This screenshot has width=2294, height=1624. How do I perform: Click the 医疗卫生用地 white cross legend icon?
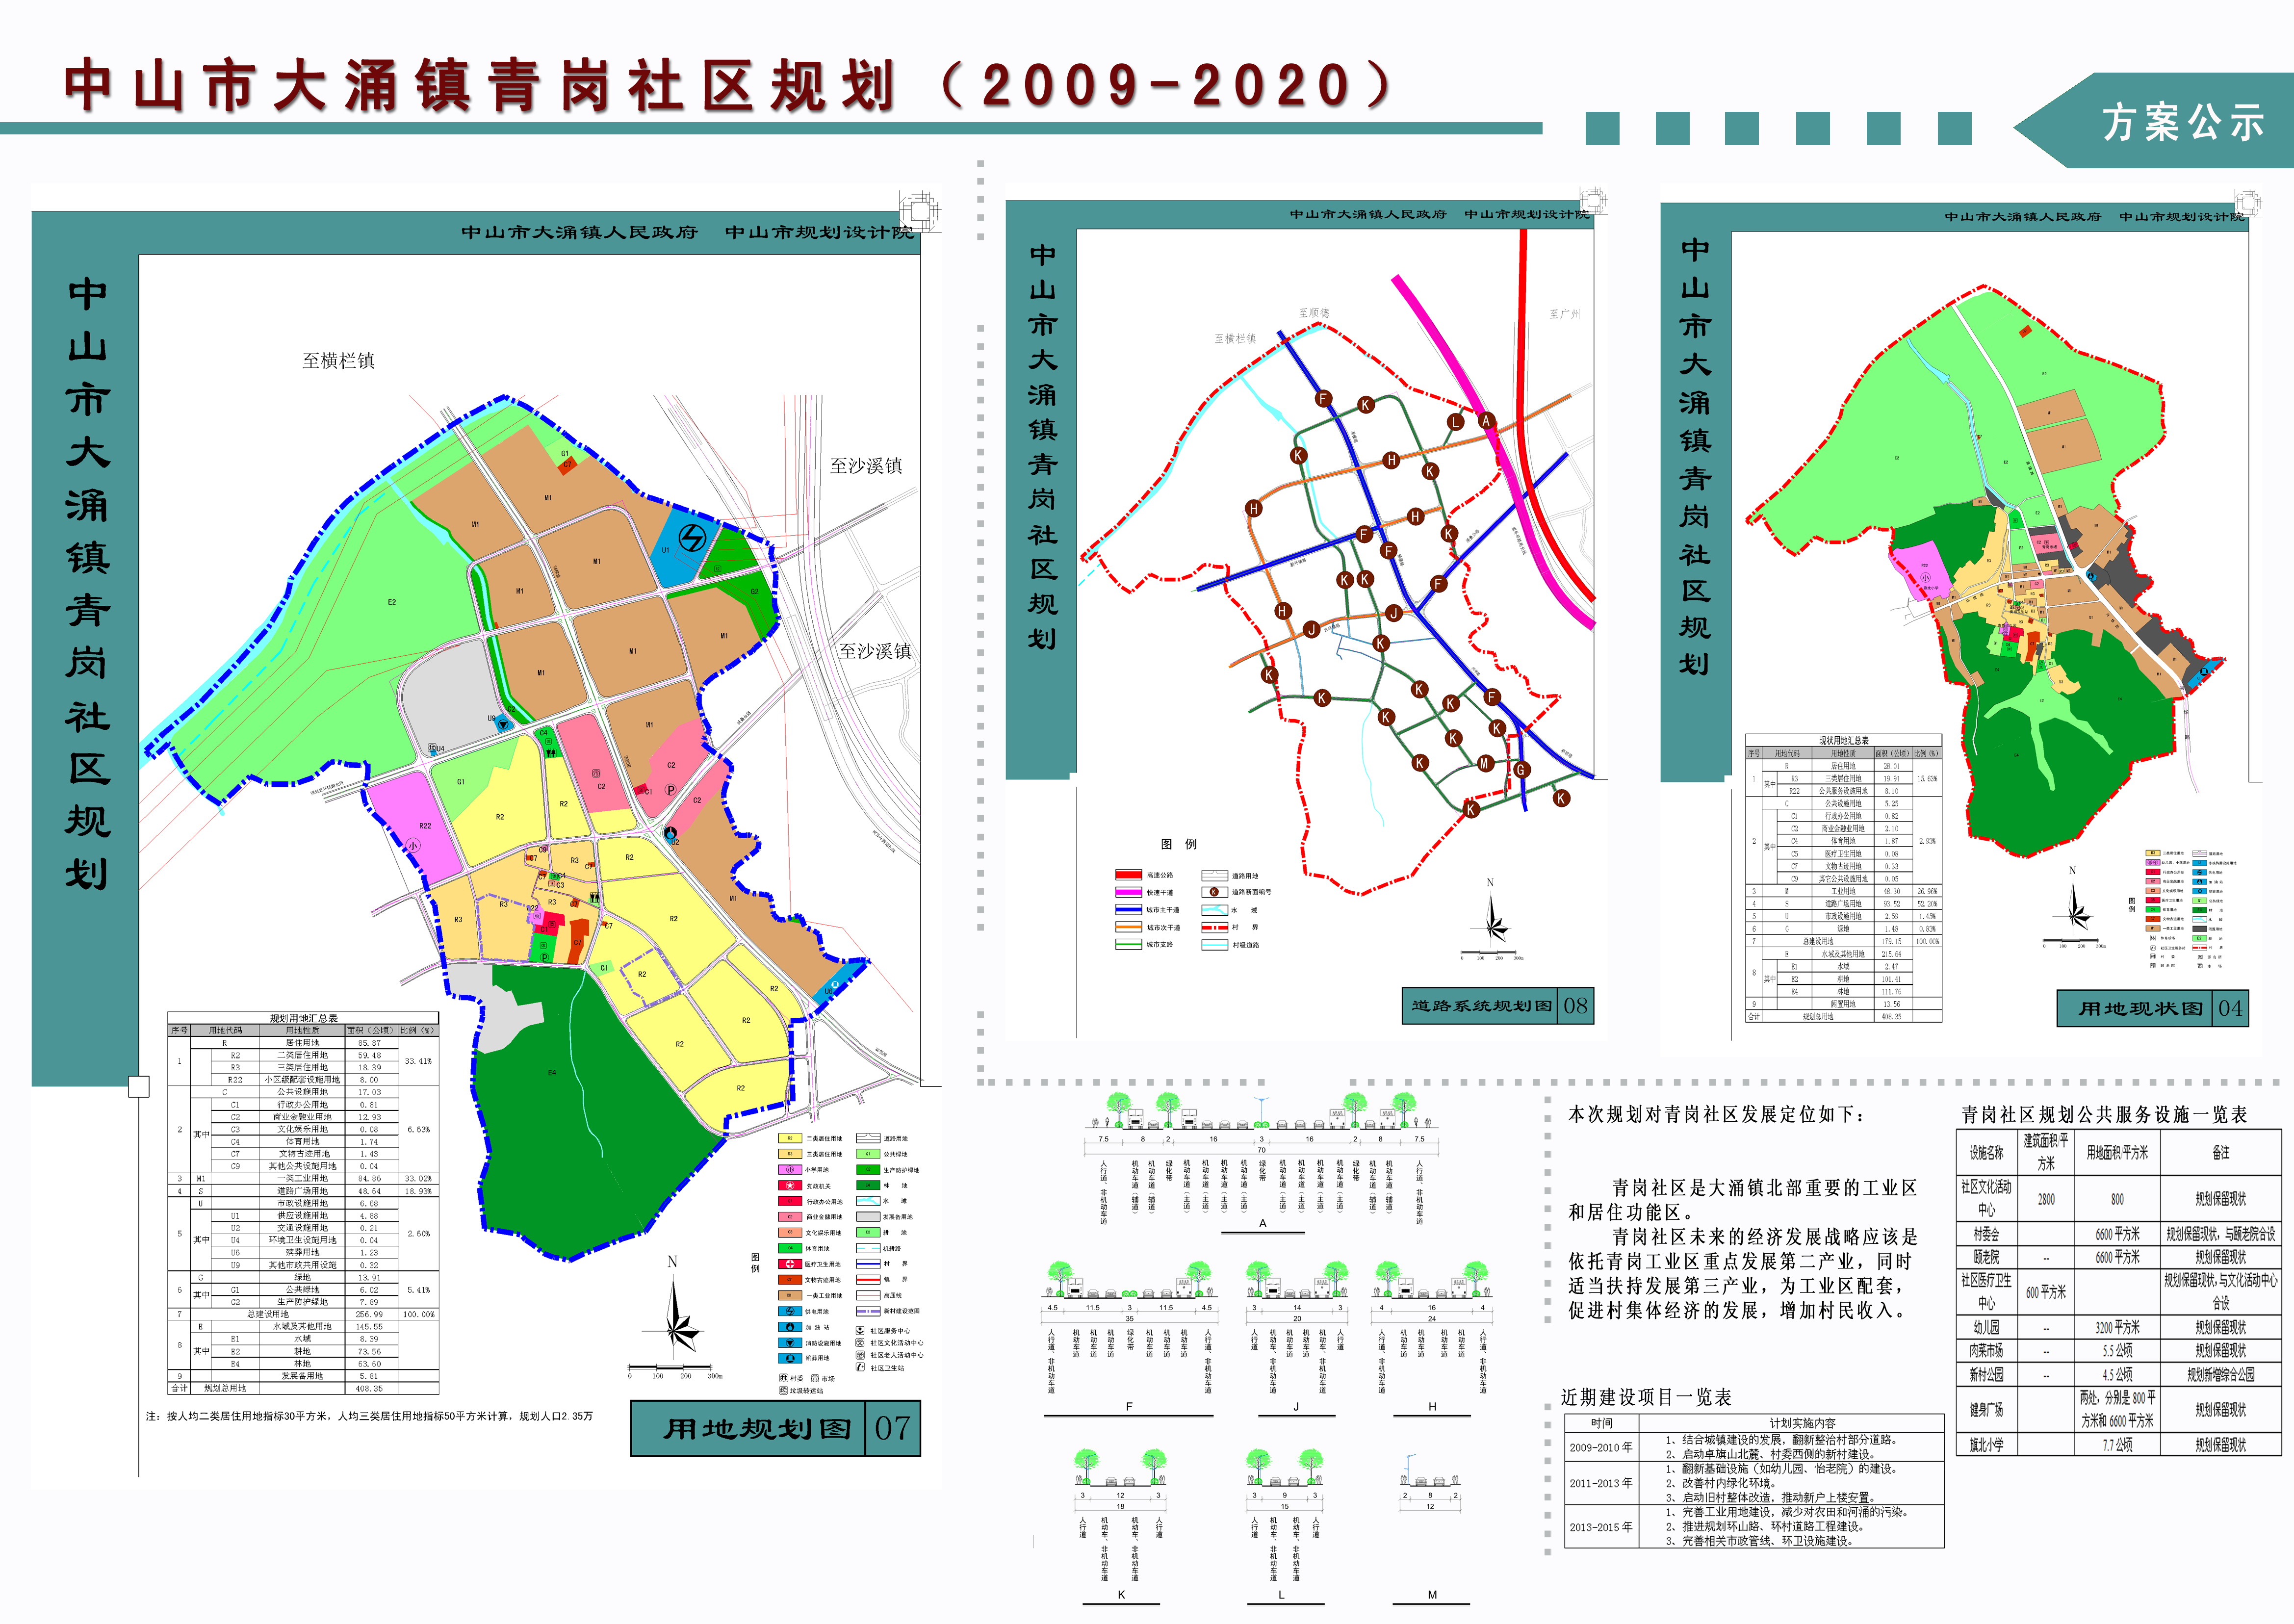click(790, 1264)
